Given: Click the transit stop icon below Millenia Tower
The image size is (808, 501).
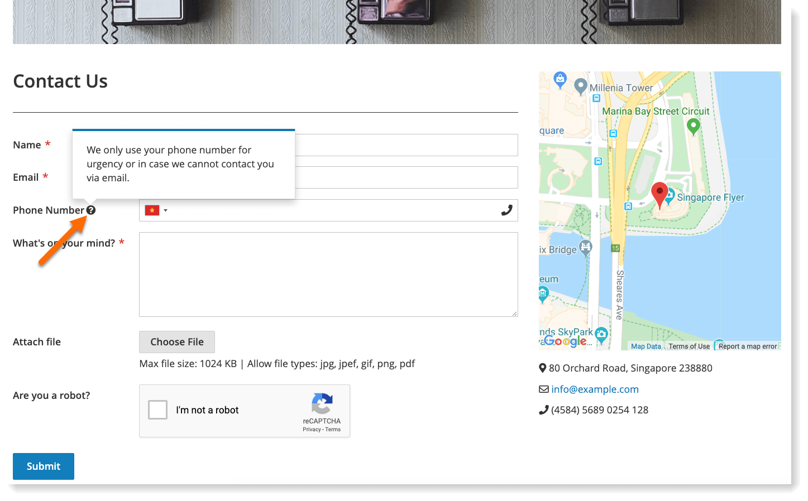Looking at the screenshot, I should tap(596, 98).
